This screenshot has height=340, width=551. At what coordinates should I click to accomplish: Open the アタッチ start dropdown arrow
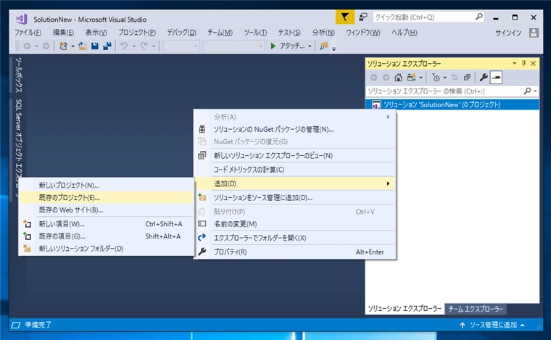tap(310, 46)
